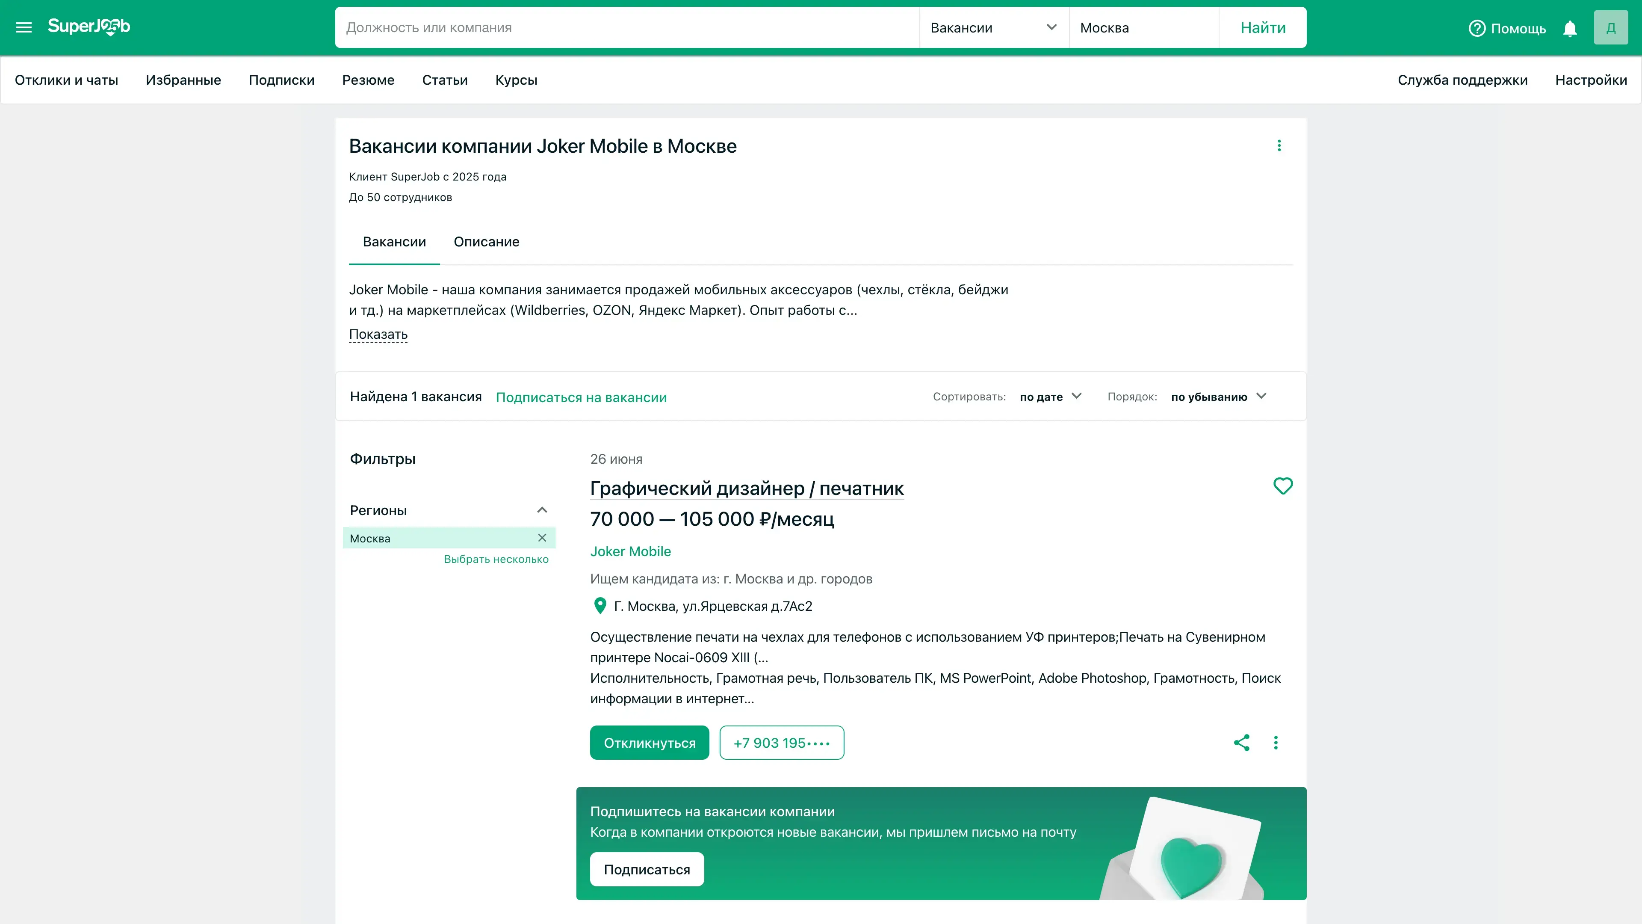Share the graphic designer vacancy
1642x924 pixels.
tap(1242, 742)
